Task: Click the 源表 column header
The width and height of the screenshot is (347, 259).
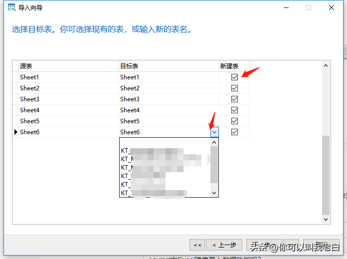Action: [69, 66]
